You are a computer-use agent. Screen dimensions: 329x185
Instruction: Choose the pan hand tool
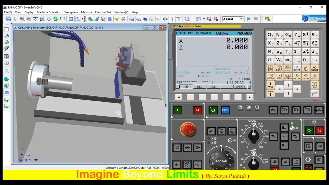tap(49, 19)
